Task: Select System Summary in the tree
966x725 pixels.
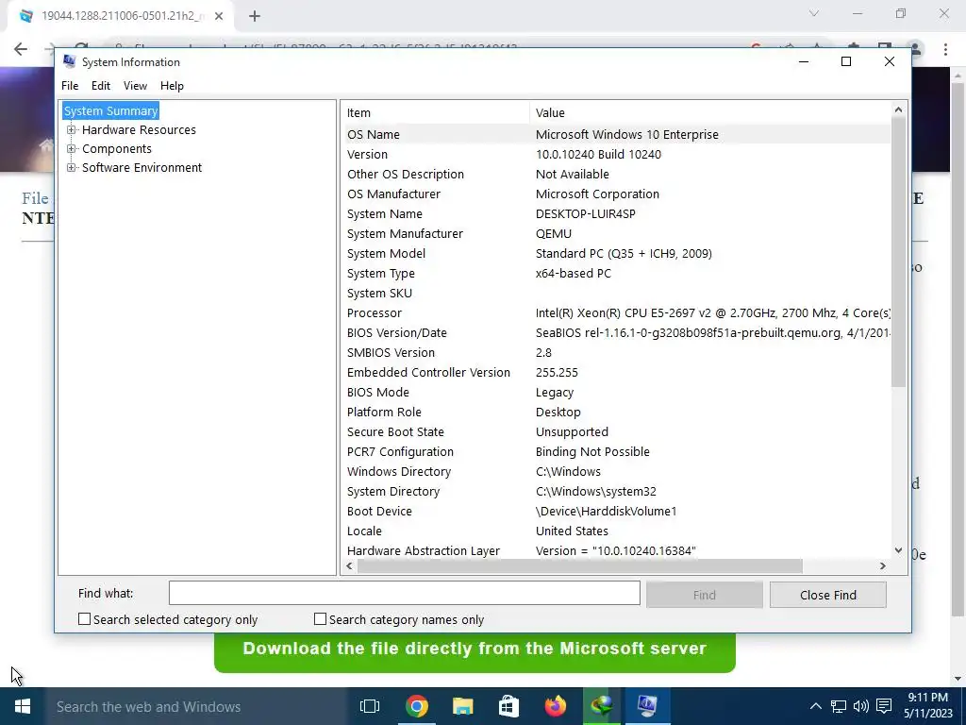Action: coord(111,111)
